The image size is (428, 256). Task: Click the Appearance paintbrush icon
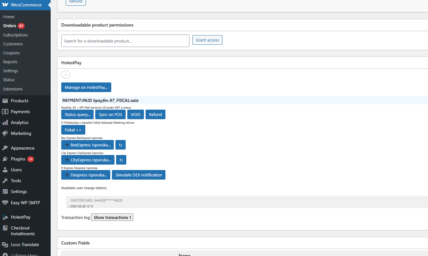point(5,148)
